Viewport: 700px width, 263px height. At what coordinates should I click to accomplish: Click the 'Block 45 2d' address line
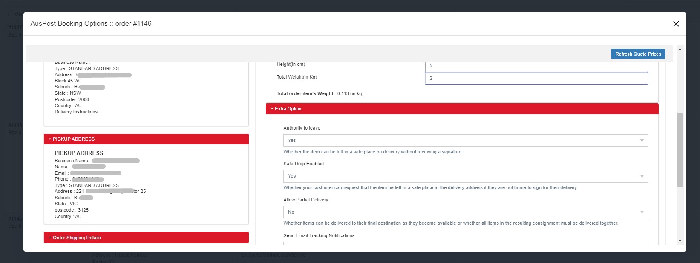click(67, 81)
